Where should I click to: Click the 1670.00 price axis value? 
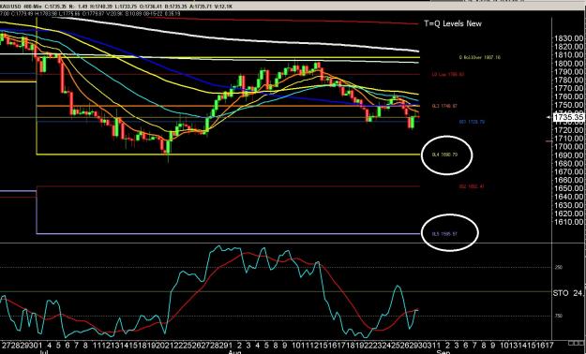pos(568,171)
